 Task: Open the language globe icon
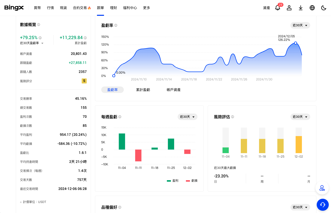click(312, 8)
